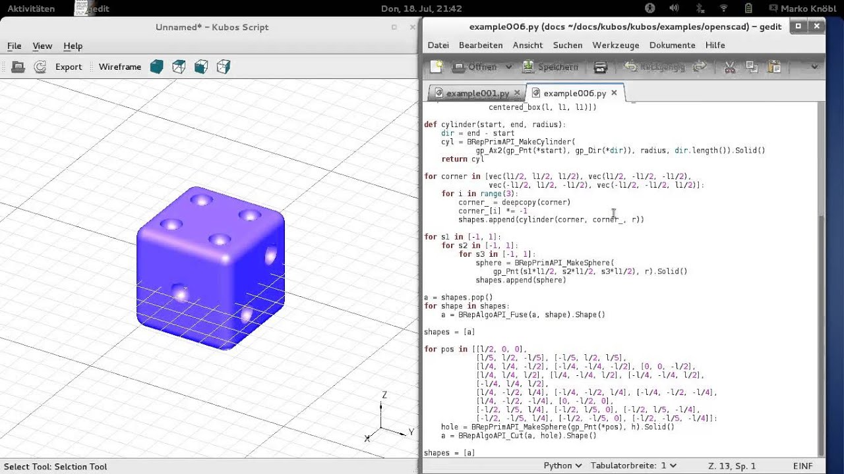Click the Öffnen button in gedit

pyautogui.click(x=475, y=67)
